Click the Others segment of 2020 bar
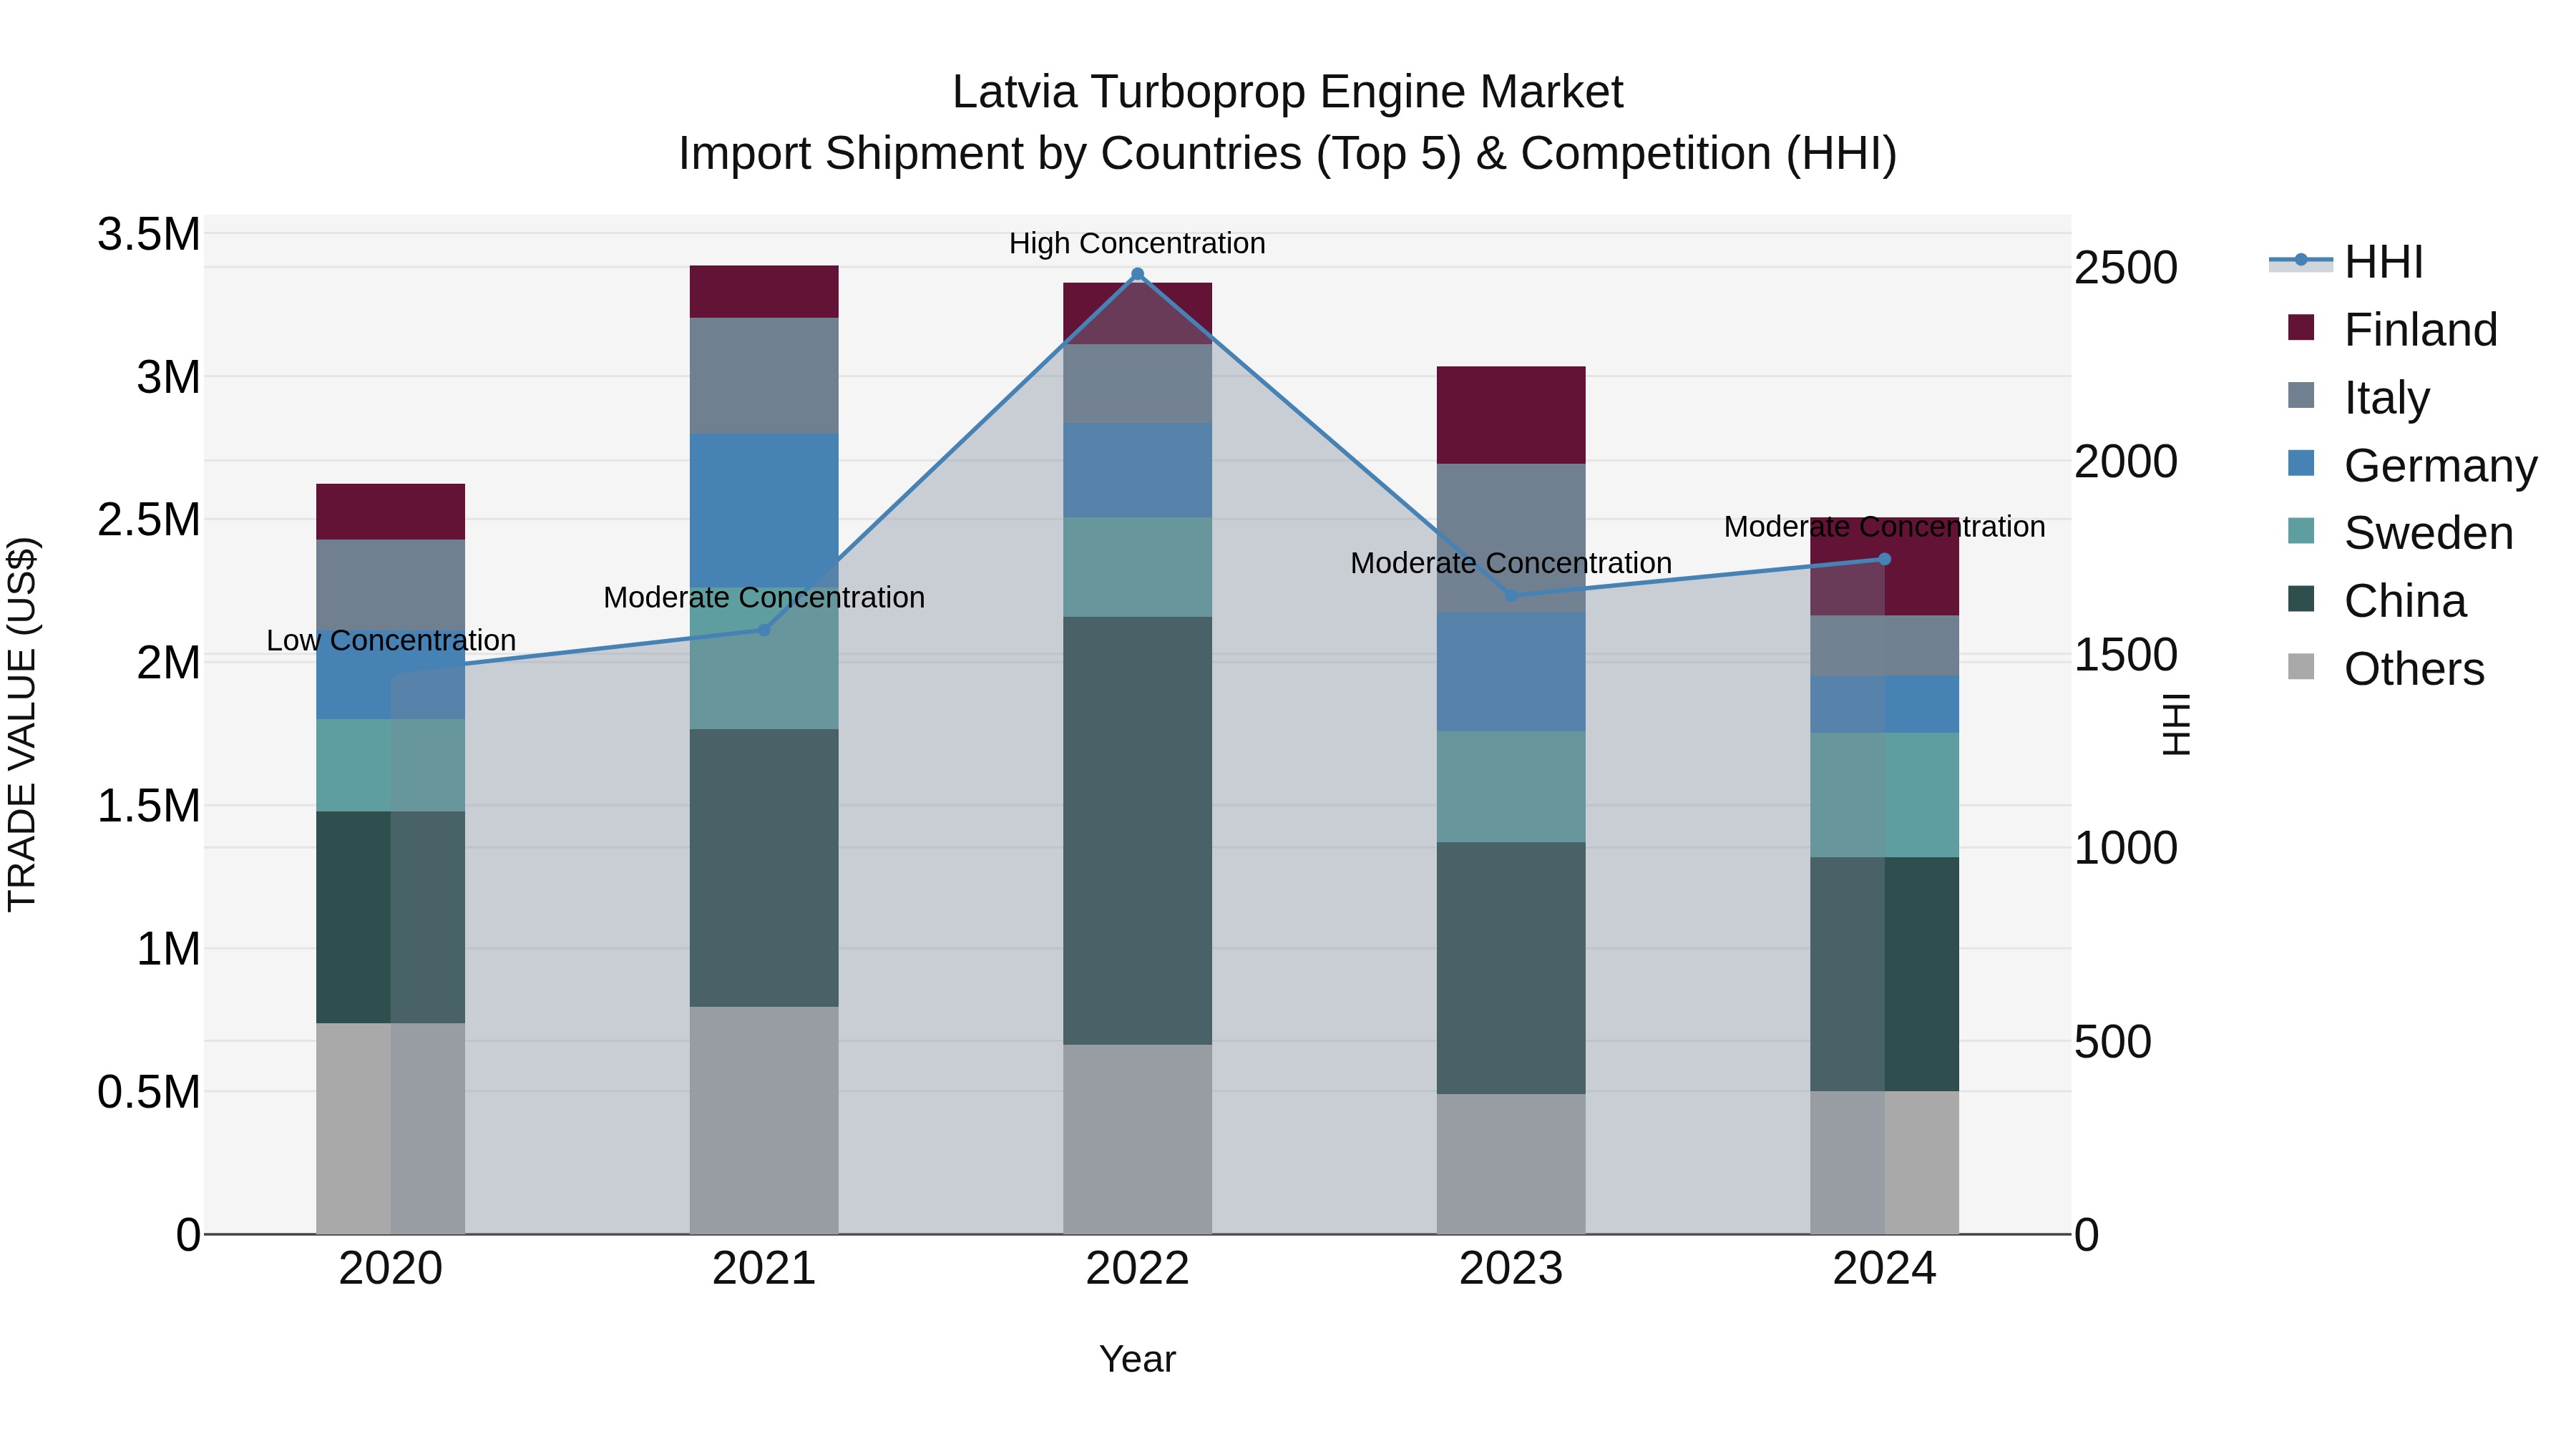The image size is (2576, 1449). point(391,1128)
